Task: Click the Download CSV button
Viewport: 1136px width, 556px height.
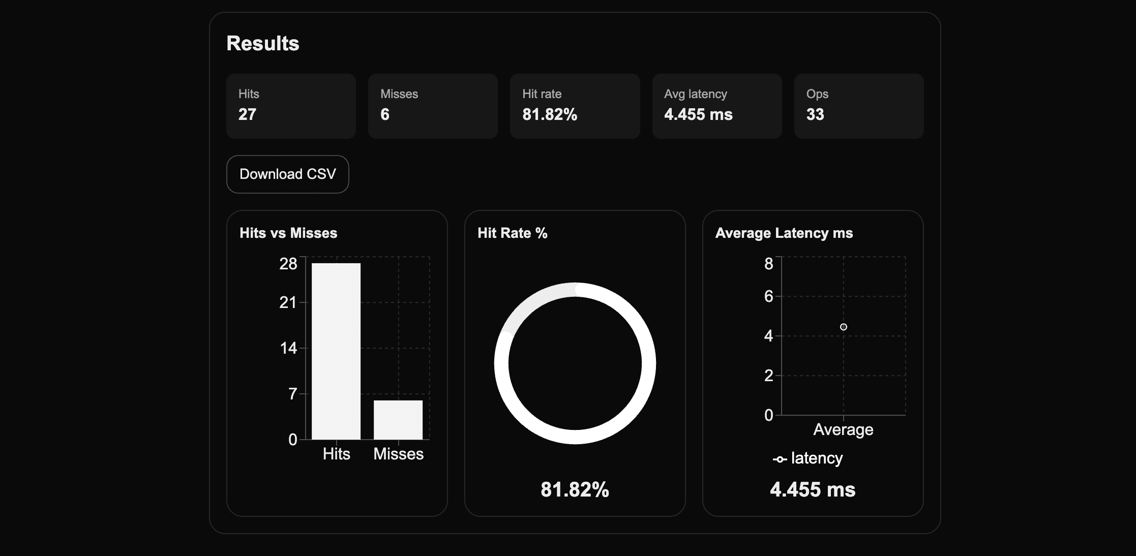Action: click(287, 174)
